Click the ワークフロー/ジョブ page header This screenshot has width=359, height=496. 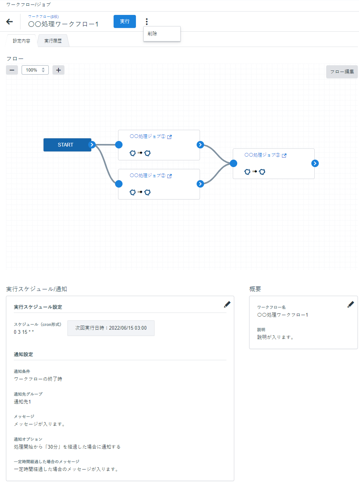pos(28,4)
